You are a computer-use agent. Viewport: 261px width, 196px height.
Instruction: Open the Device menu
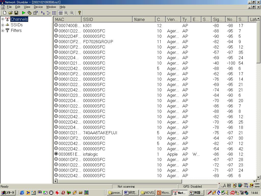[38, 7]
